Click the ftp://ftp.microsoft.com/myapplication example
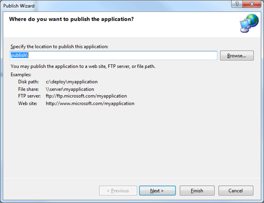The height and width of the screenshot is (203, 264). tap(86, 96)
